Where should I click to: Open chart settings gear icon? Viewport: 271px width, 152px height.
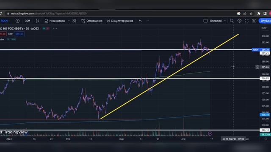tap(239, 21)
